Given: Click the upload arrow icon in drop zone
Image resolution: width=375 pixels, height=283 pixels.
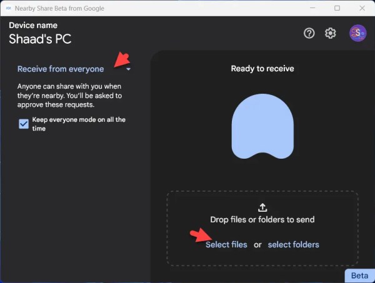Looking at the screenshot, I should tap(262, 207).
